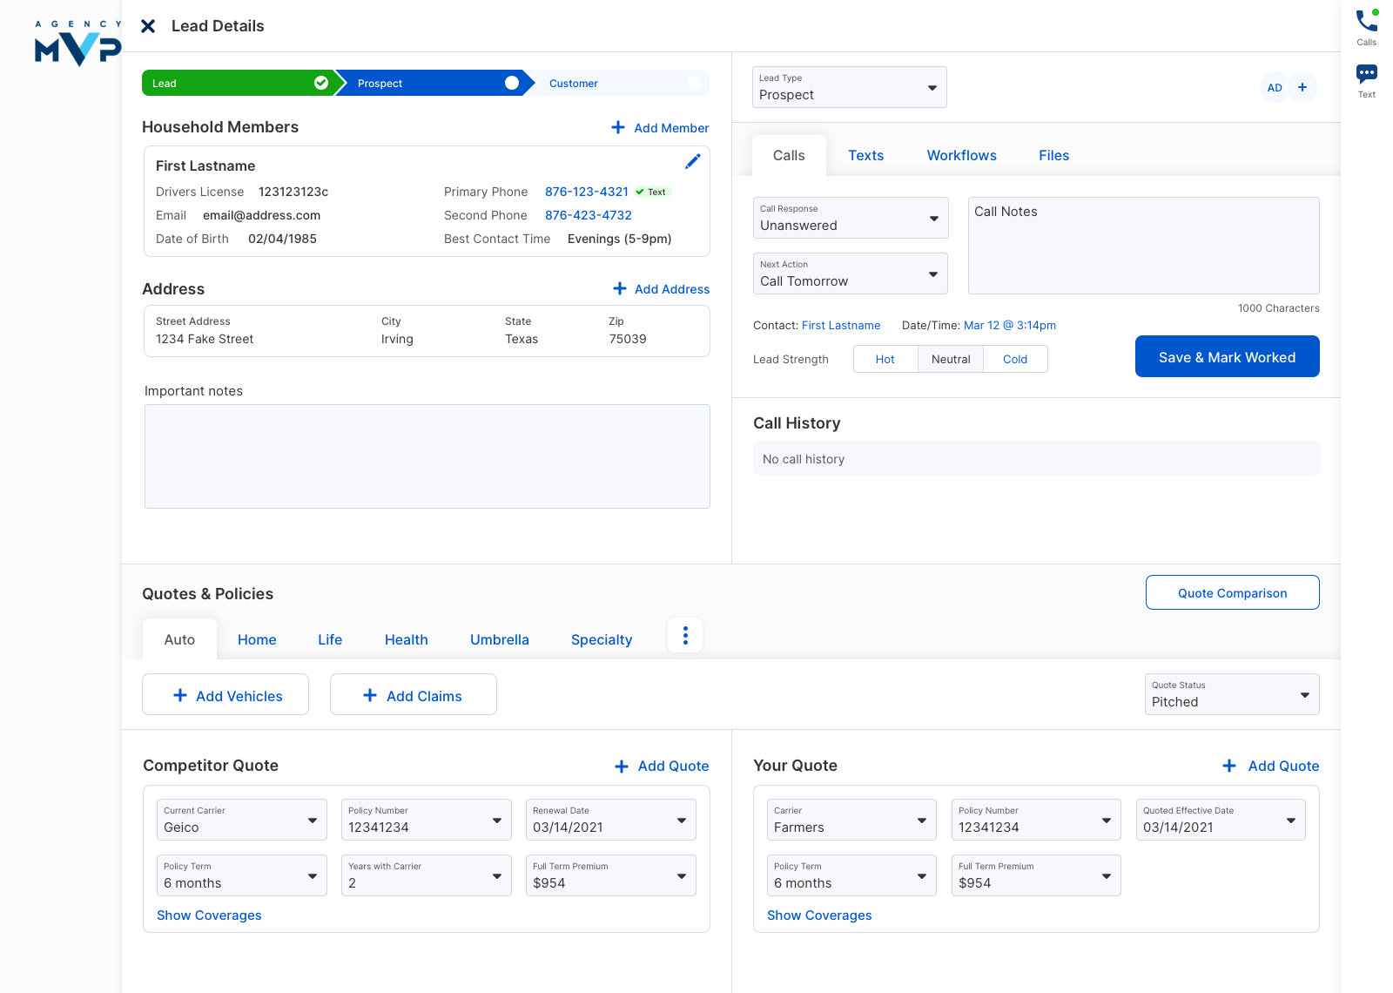Screen dimensions: 1393x993
Task: Toggle the Prospect stage pill in progress bar
Action: tap(512, 83)
